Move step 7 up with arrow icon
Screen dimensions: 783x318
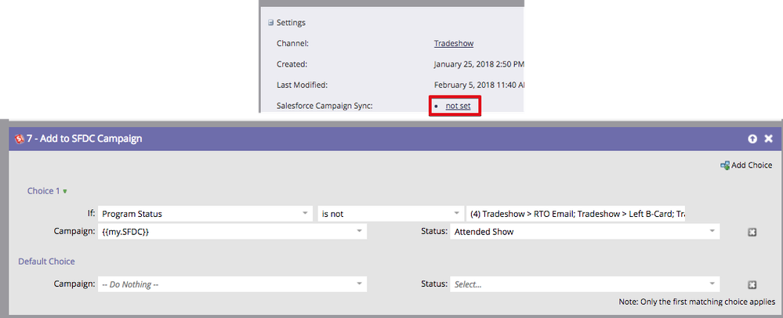pyautogui.click(x=752, y=139)
